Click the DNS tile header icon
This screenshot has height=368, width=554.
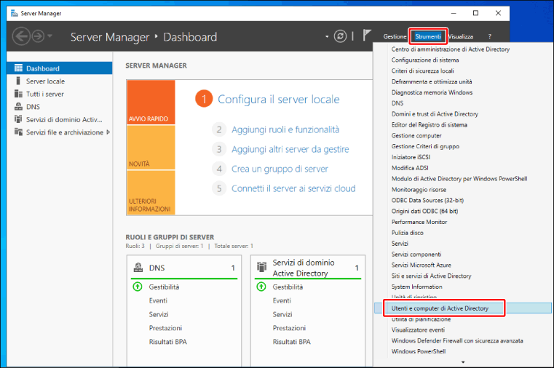point(138,268)
